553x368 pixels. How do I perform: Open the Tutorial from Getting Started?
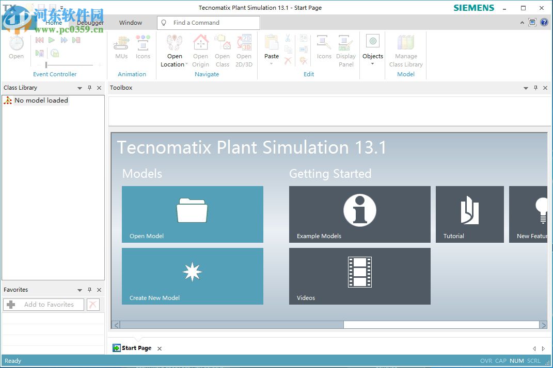click(x=469, y=214)
